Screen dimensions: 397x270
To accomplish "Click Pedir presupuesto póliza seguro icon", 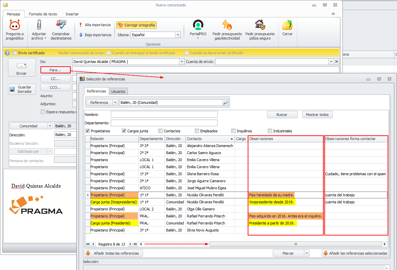I will (x=260, y=25).
